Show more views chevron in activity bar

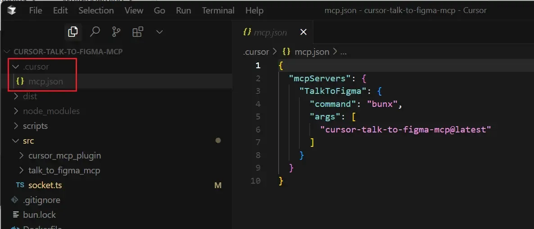click(x=159, y=32)
